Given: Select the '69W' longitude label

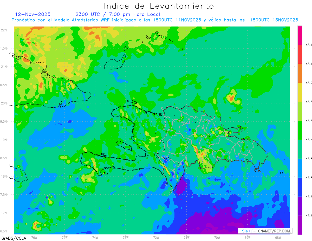Looking at the screenshot, I should click(248, 237).
